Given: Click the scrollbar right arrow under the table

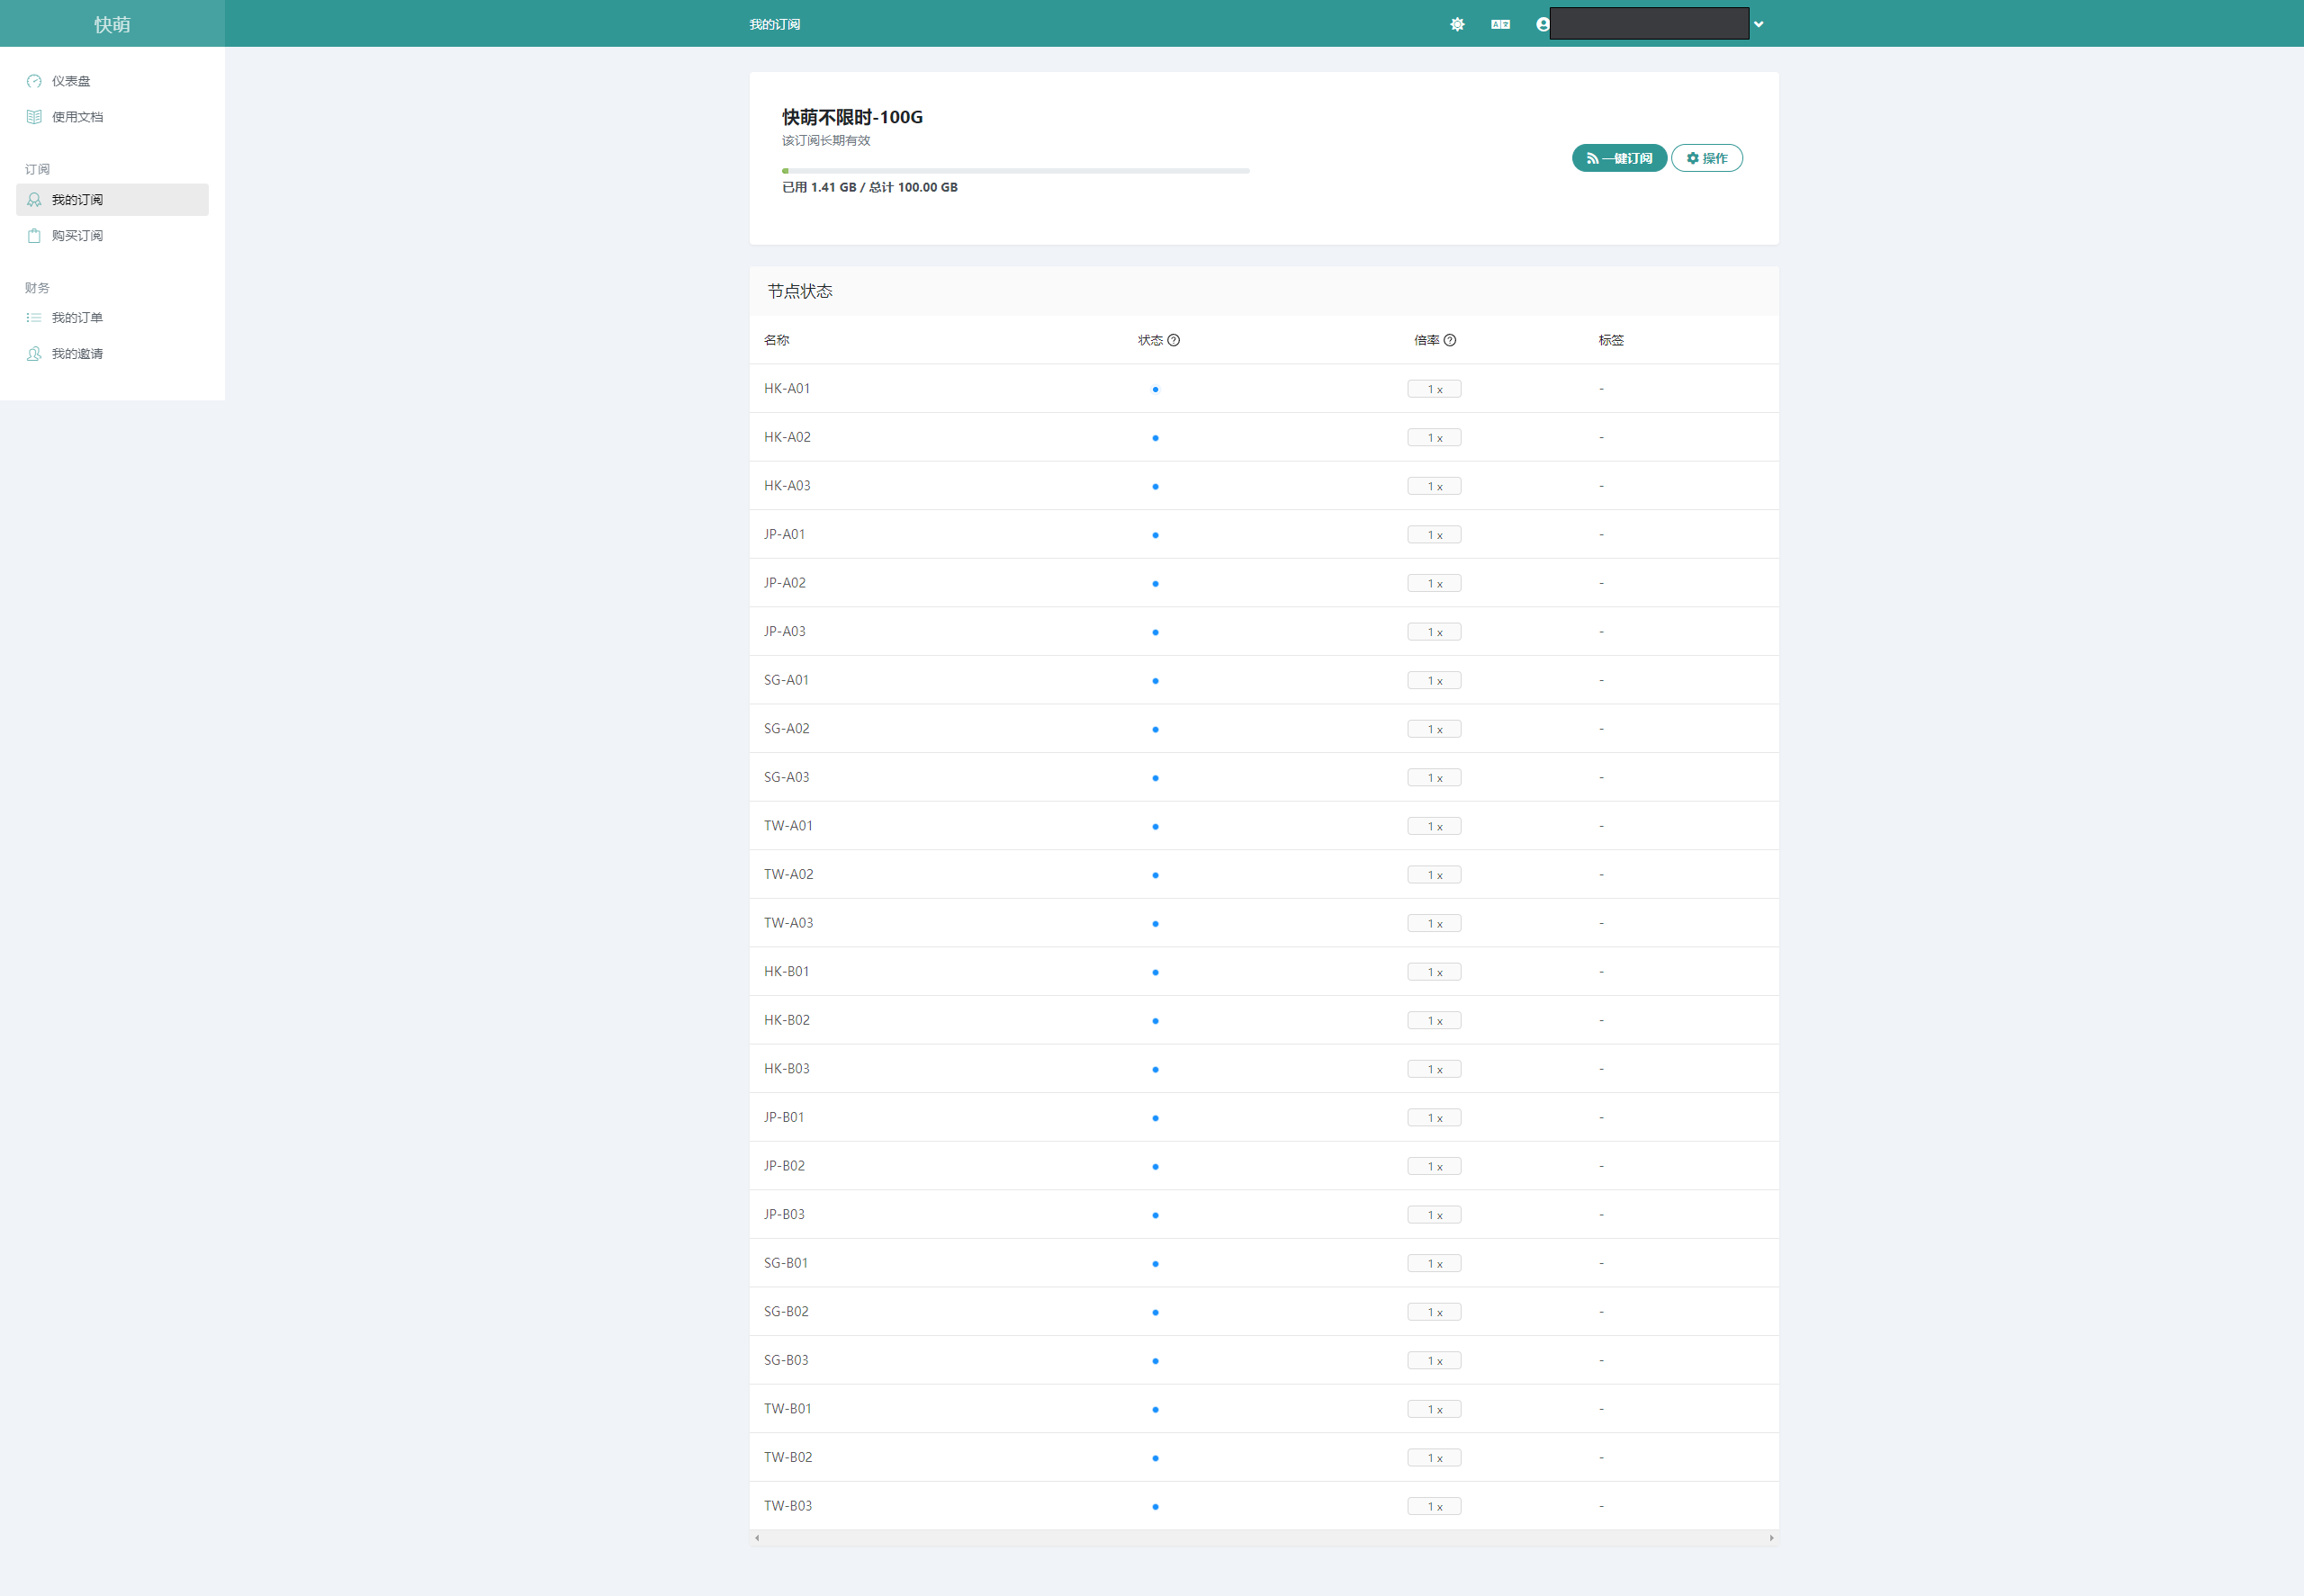Looking at the screenshot, I should pos(1771,1538).
